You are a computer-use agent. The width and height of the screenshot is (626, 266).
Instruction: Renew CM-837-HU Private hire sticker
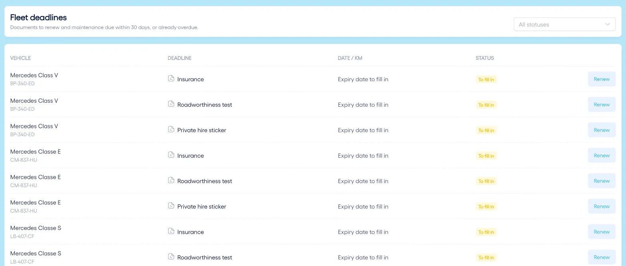[x=602, y=206]
